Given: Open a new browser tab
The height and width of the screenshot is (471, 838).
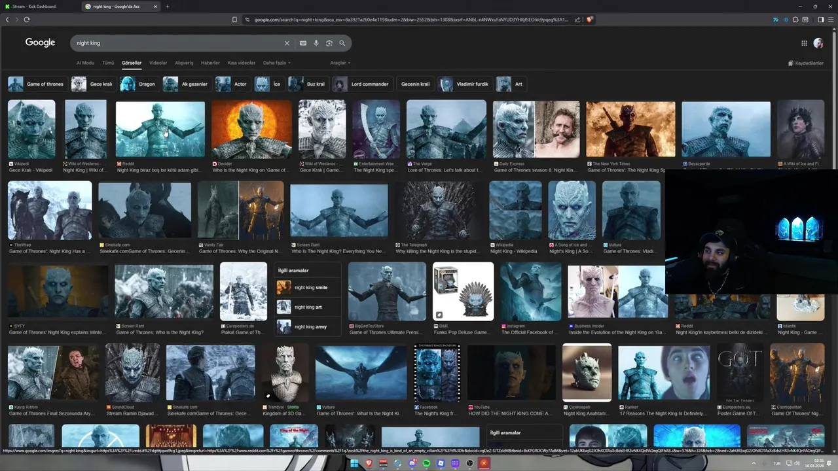Looking at the screenshot, I should click(x=168, y=7).
